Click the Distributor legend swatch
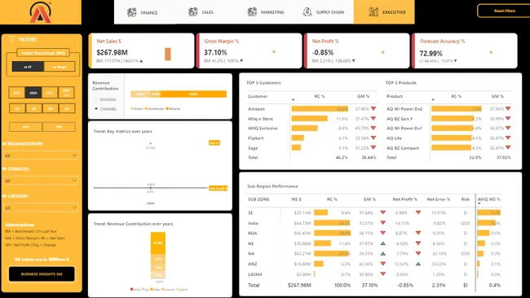Screen dimensions: 530x298 point(146,108)
